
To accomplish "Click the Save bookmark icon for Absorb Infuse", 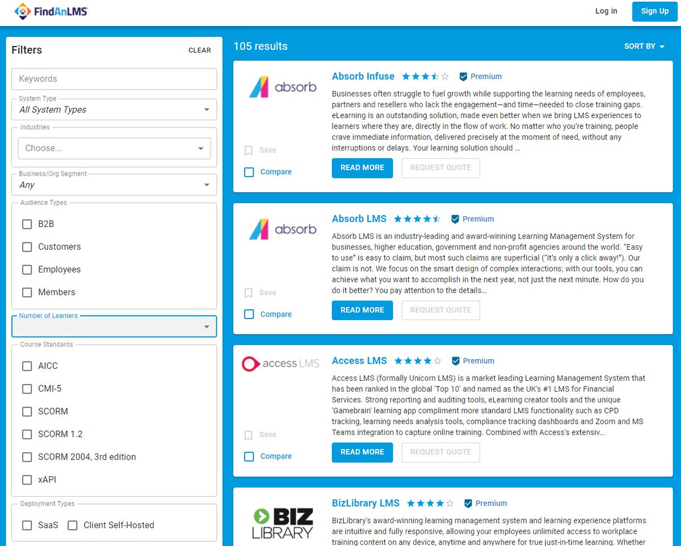I will [249, 150].
